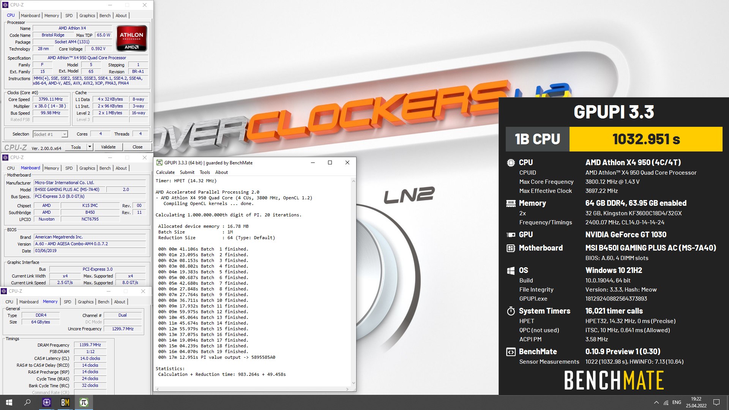This screenshot has height=410, width=729.
Task: Open SPD tab in top CPU-Z window
Action: click(69, 16)
